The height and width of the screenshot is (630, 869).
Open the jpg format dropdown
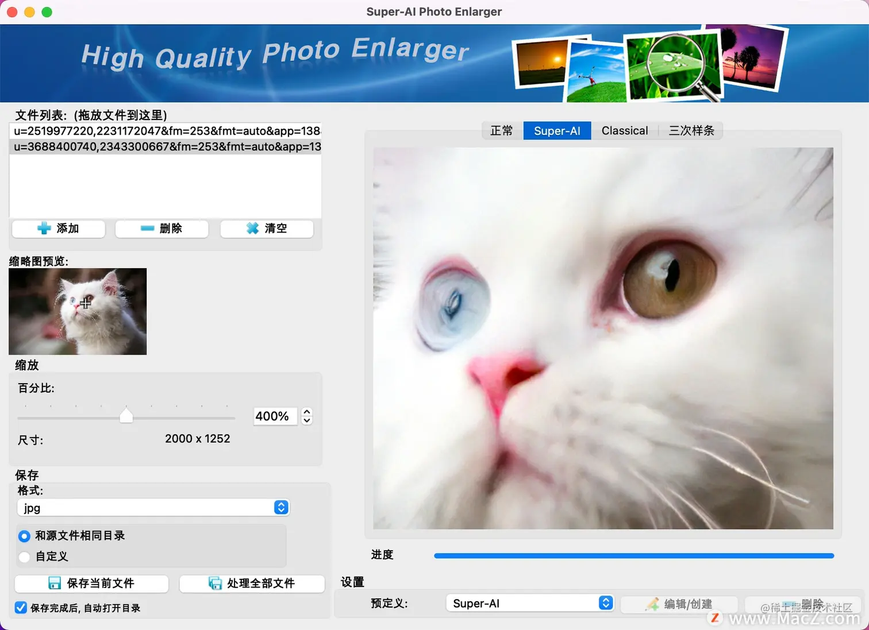[153, 508]
